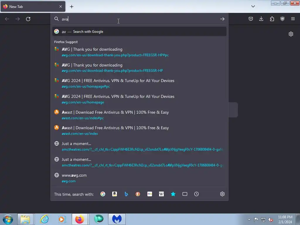Open Avast suggestion with index#pc URL
The width and height of the screenshot is (300, 225).
(x=139, y=115)
